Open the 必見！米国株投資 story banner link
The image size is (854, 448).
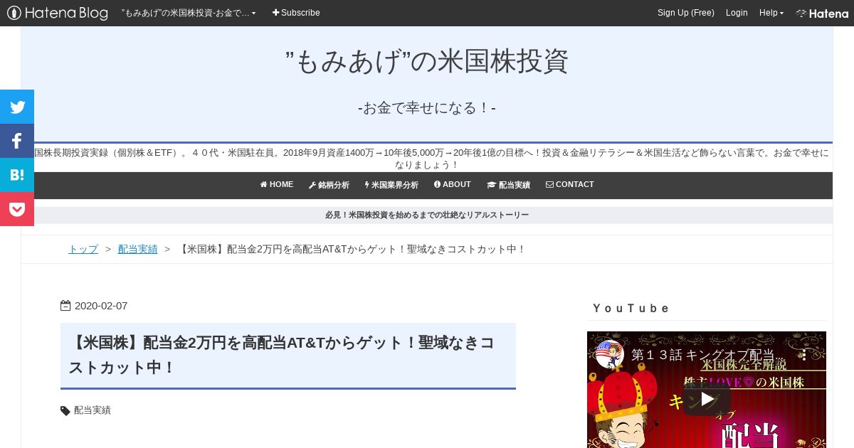coord(427,215)
